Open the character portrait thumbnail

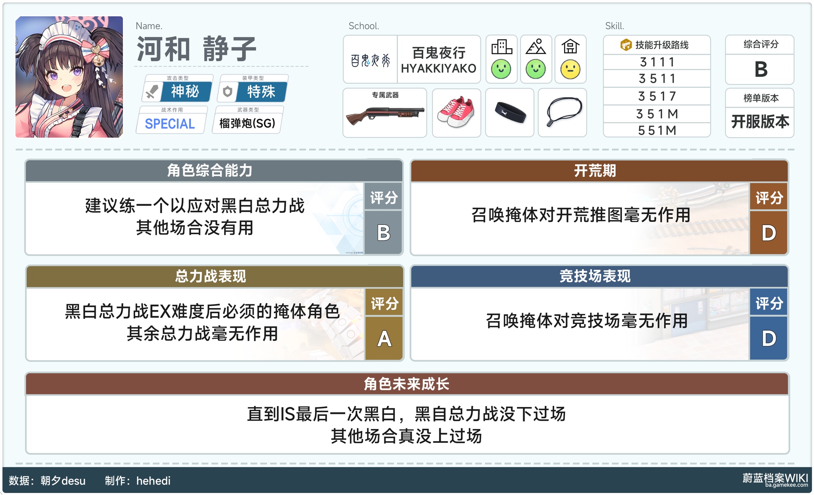tap(69, 77)
